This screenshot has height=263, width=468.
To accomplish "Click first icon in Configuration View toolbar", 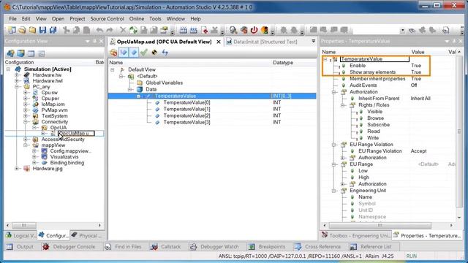I will pyautogui.click(x=10, y=53).
